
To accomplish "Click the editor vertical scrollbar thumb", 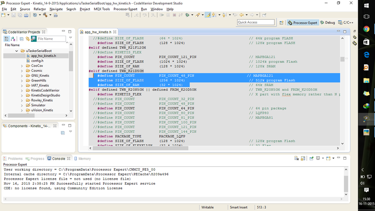I will (342, 59).
